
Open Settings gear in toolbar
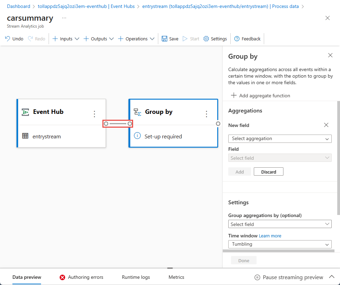click(206, 39)
